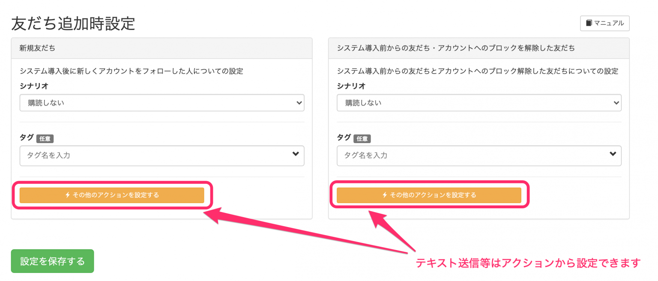Select システム導入前からの友だち panel header
This screenshot has width=658, height=281.
tap(479, 48)
